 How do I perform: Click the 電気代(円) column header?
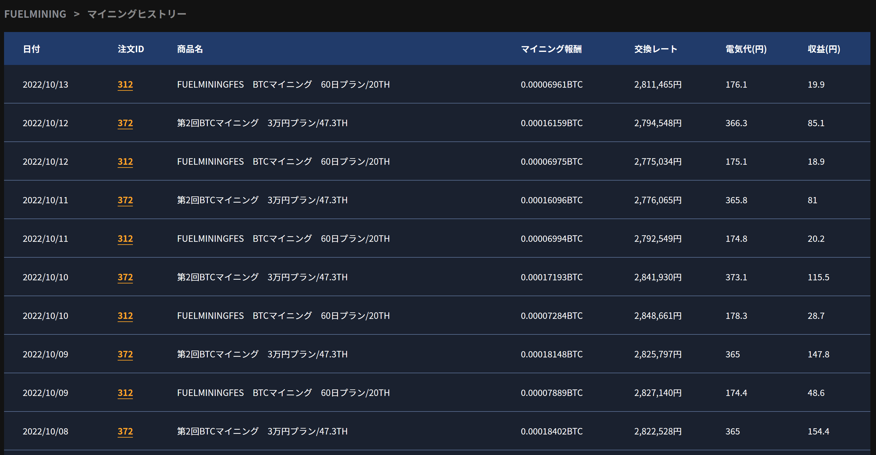(746, 49)
